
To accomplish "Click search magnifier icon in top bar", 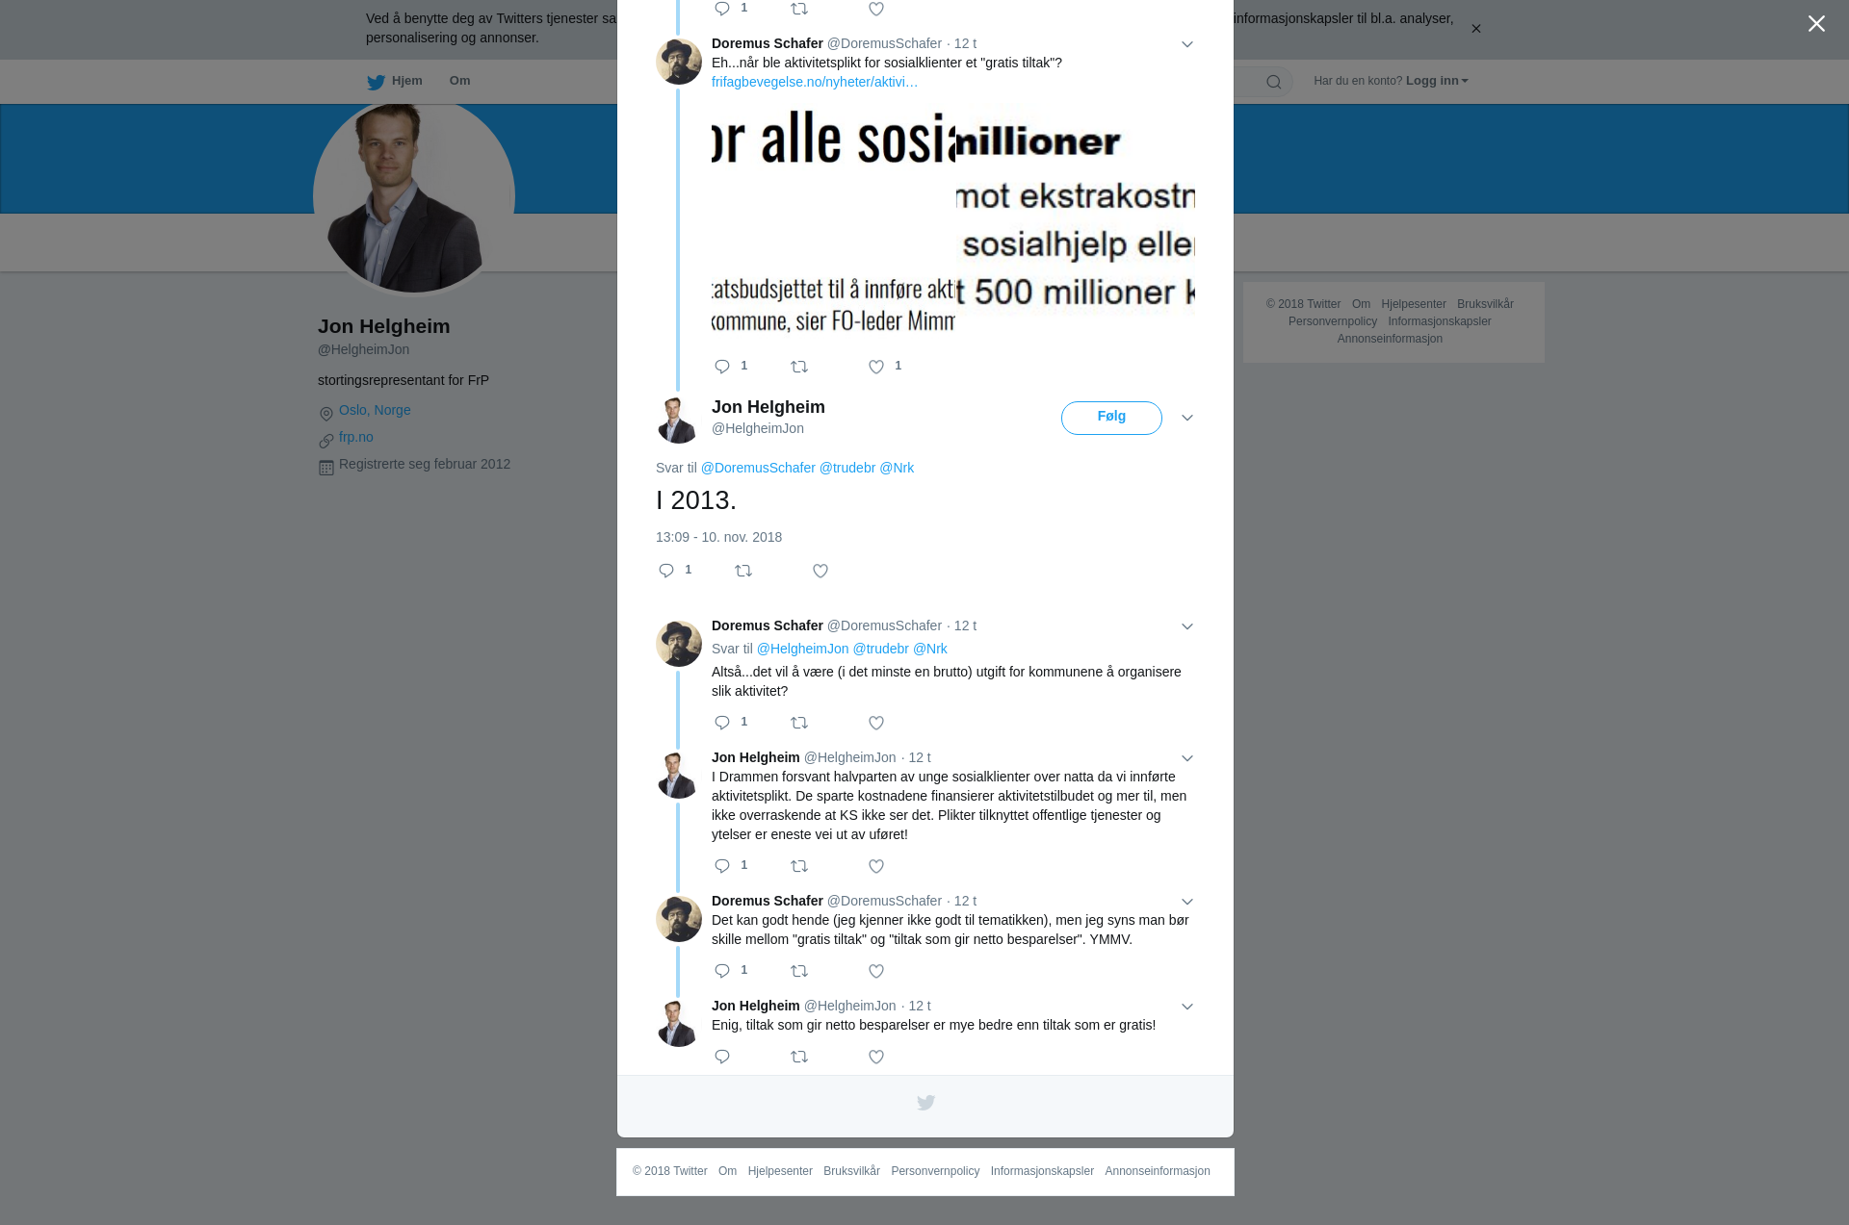I will [1274, 82].
